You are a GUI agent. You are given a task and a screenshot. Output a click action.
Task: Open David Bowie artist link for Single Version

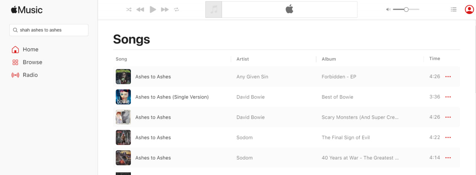point(251,97)
